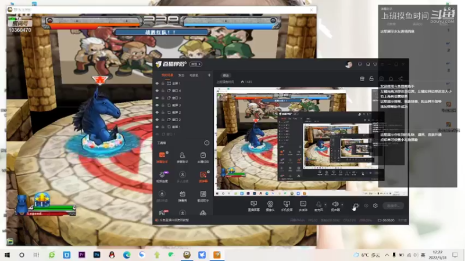The width and height of the screenshot is (465, 261).
Task: Select the 窗口 2 source row
Action: pos(183,119)
